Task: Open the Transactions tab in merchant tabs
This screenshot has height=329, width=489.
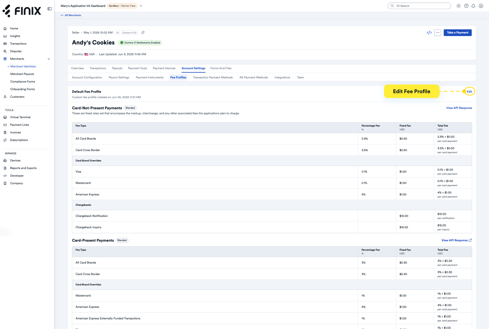Action: (x=98, y=68)
